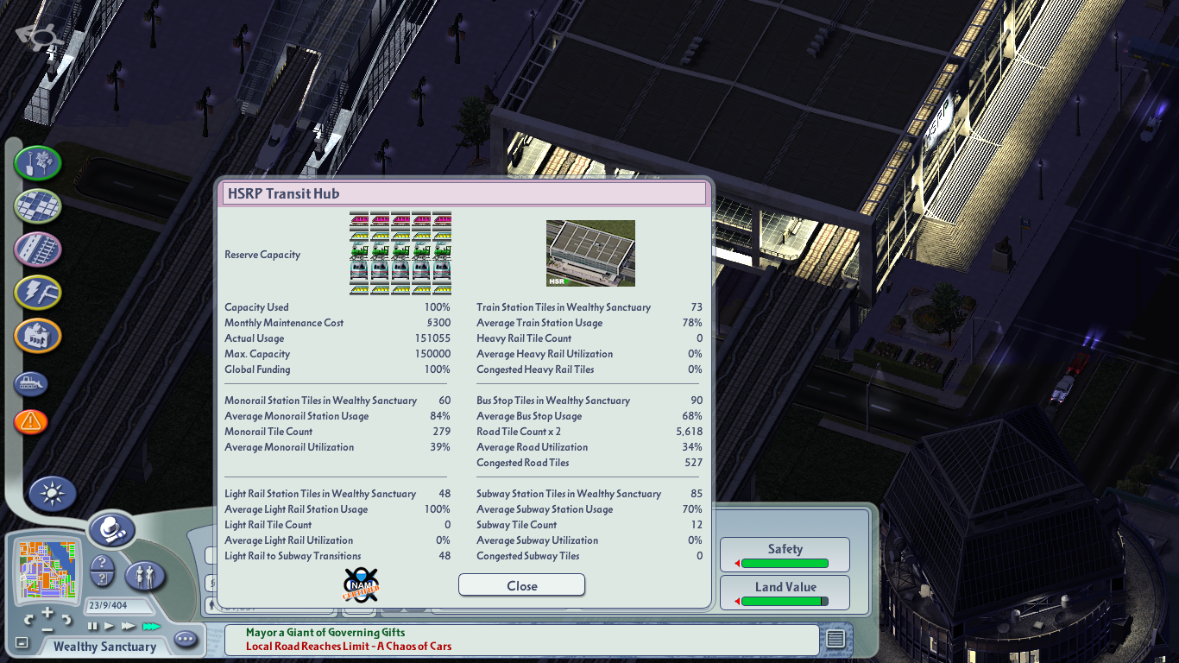1179x663 pixels.
Task: Click the 'Global Funding' label
Action: 257,369
